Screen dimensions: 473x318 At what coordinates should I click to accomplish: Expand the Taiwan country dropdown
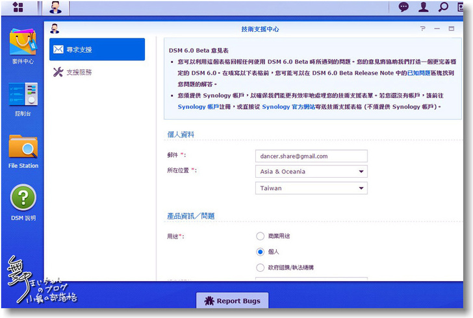tap(311, 188)
